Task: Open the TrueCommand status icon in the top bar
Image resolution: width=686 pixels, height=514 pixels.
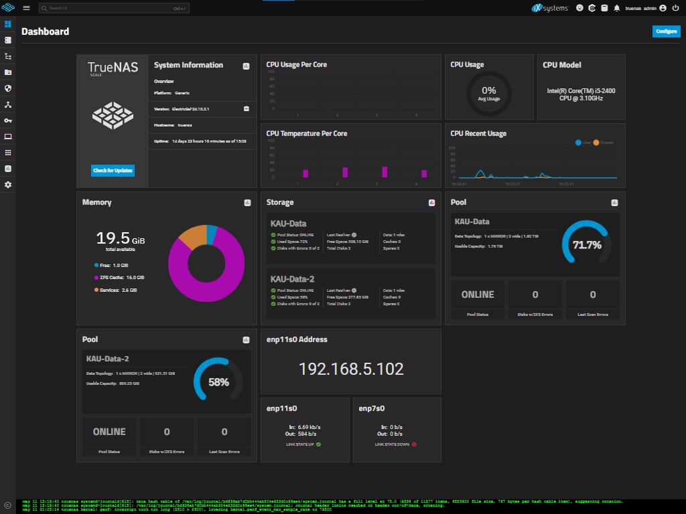Action: click(592, 8)
